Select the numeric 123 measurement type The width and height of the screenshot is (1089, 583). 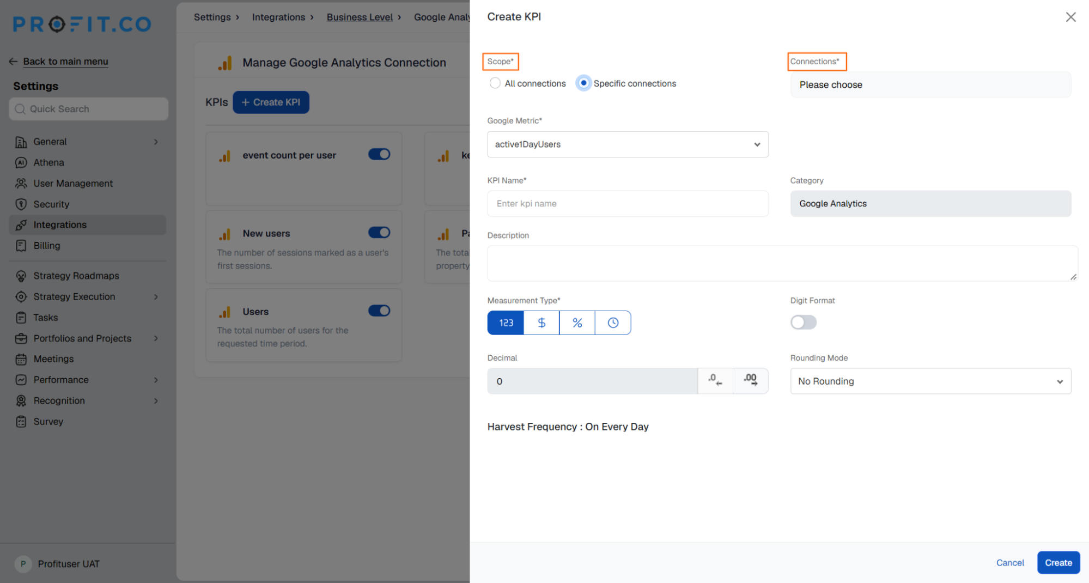coord(506,323)
